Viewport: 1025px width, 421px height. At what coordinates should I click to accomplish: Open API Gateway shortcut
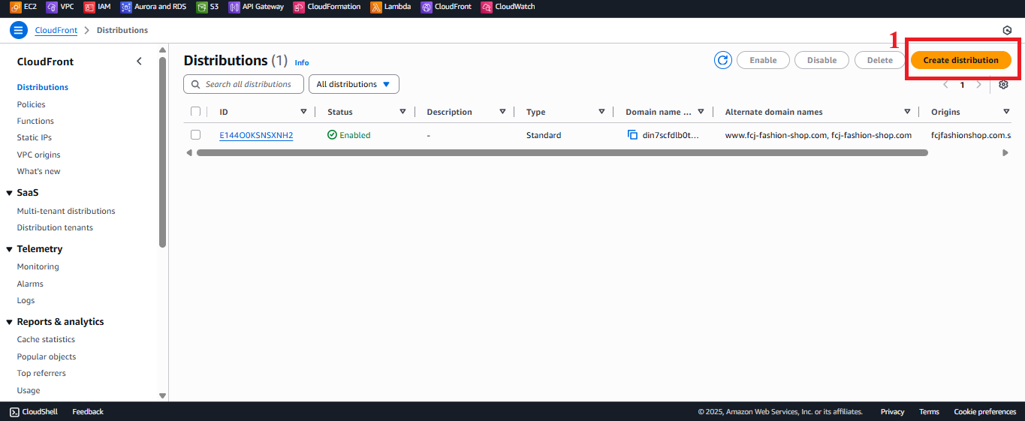point(256,7)
